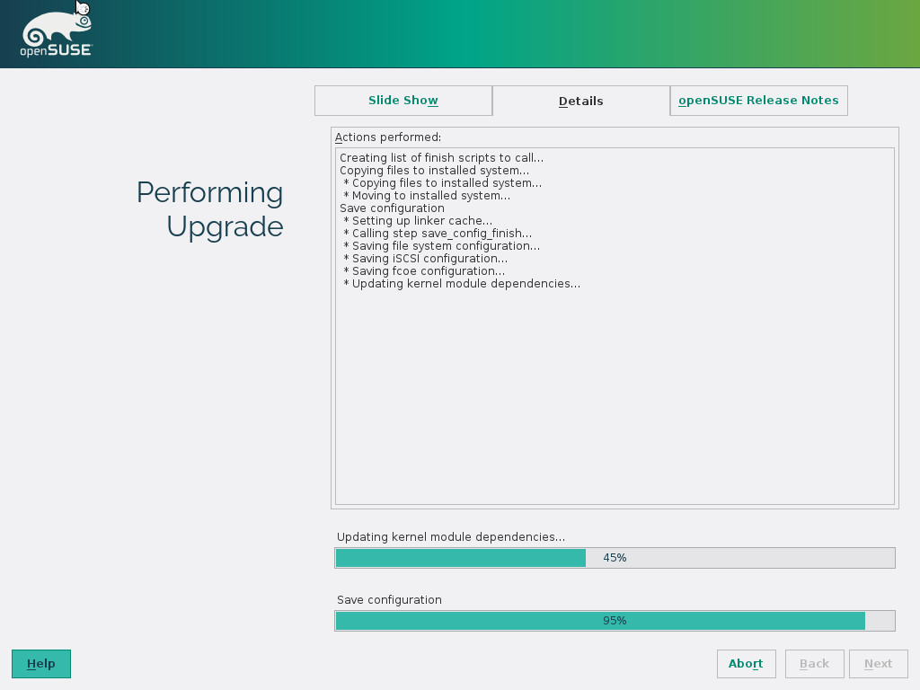Switch to the Slide Show tab
The height and width of the screenshot is (690, 920).
403,101
